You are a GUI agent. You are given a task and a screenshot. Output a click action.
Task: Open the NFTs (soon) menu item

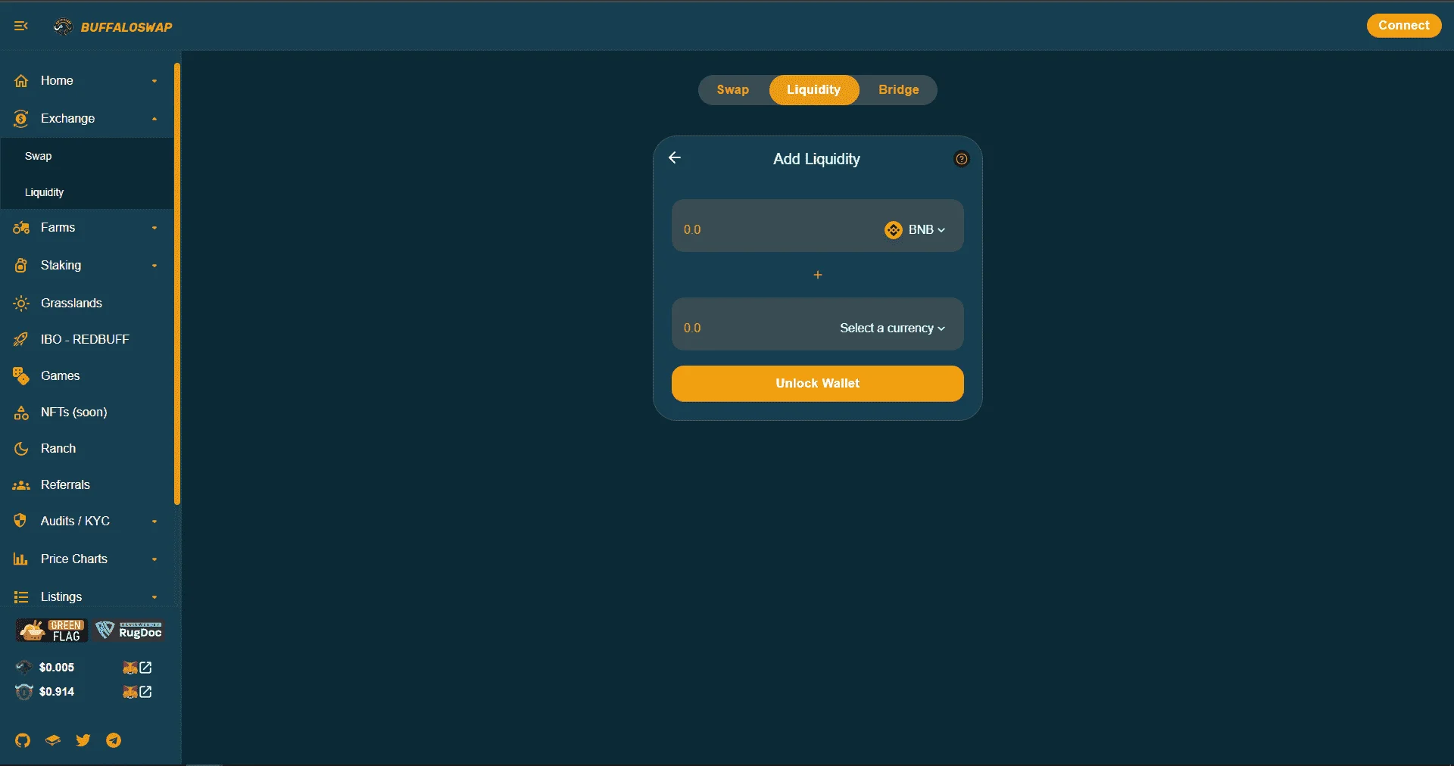click(x=87, y=412)
